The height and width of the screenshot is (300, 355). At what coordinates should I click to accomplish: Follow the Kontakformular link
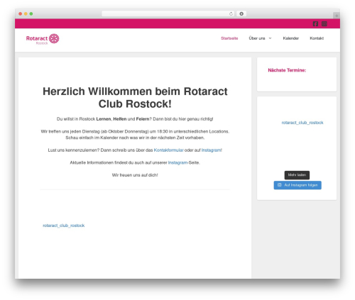coord(168,150)
